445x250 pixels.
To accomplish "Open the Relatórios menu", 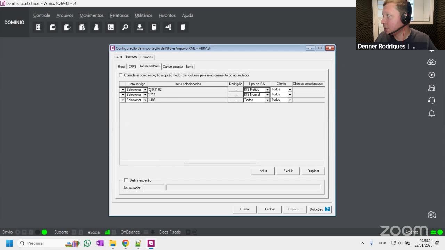I will 119,15.
